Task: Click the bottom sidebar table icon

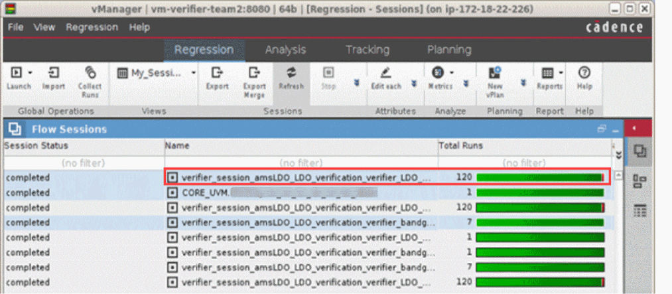Action: 640,211
